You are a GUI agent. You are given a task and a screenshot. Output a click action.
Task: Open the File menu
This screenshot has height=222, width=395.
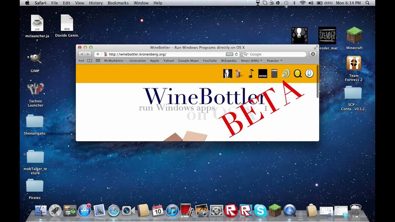click(x=55, y=3)
